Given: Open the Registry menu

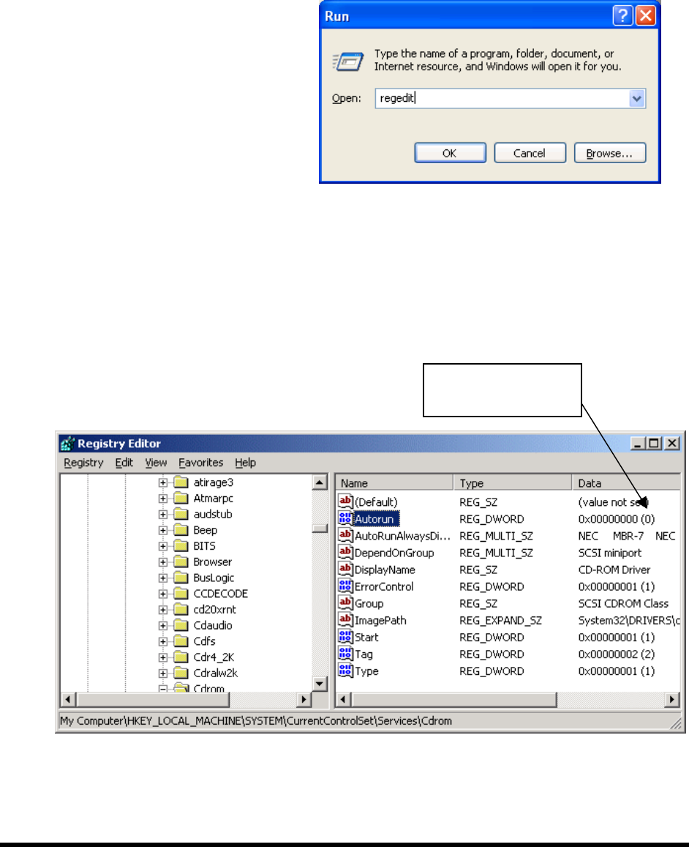Looking at the screenshot, I should (x=83, y=463).
